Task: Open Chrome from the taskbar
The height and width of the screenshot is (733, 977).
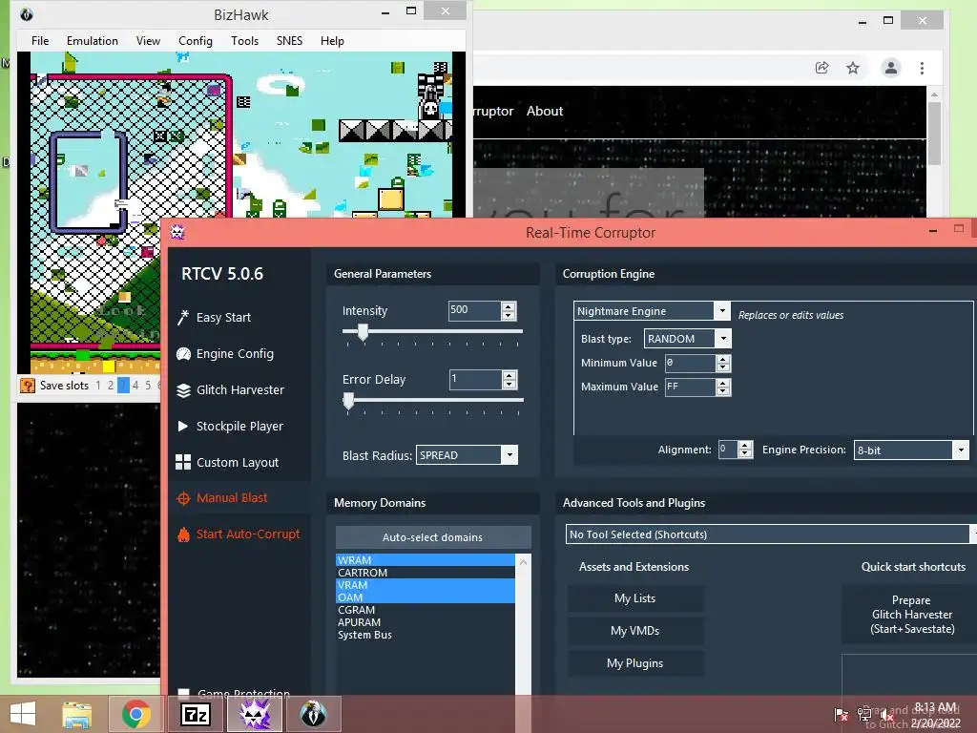Action: pos(135,714)
